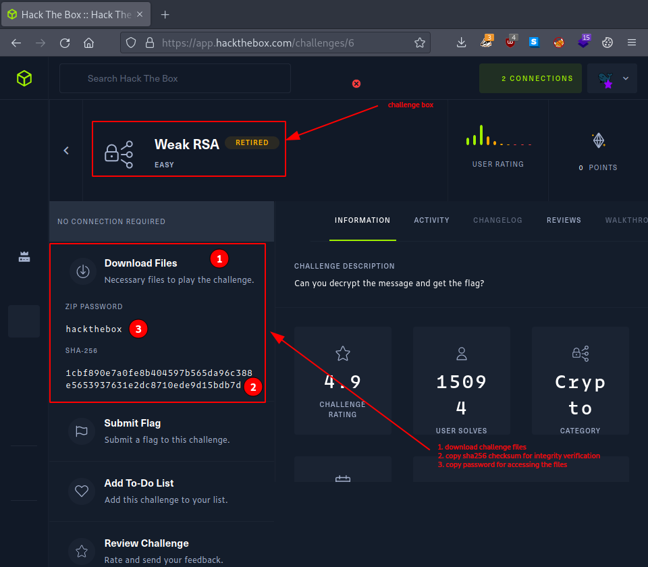The image size is (648, 567).
Task: Open the Reviews tab
Action: click(x=564, y=220)
